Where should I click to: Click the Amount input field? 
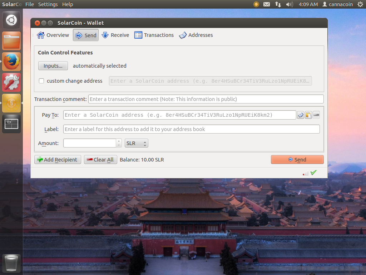tap(90, 143)
